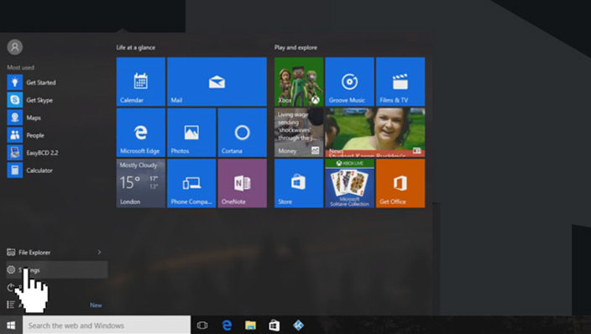Screen dimensions: 591x334
Task: Open the Mail tile
Action: pyautogui.click(x=217, y=81)
